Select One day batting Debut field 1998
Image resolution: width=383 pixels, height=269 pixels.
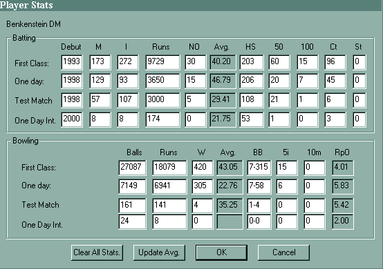(72, 81)
